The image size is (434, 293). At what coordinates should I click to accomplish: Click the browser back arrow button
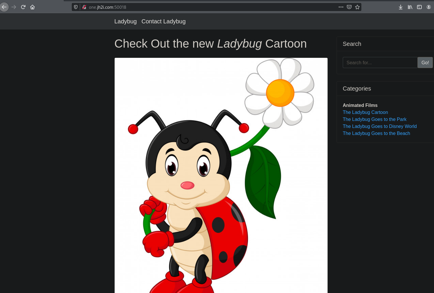pos(4,7)
